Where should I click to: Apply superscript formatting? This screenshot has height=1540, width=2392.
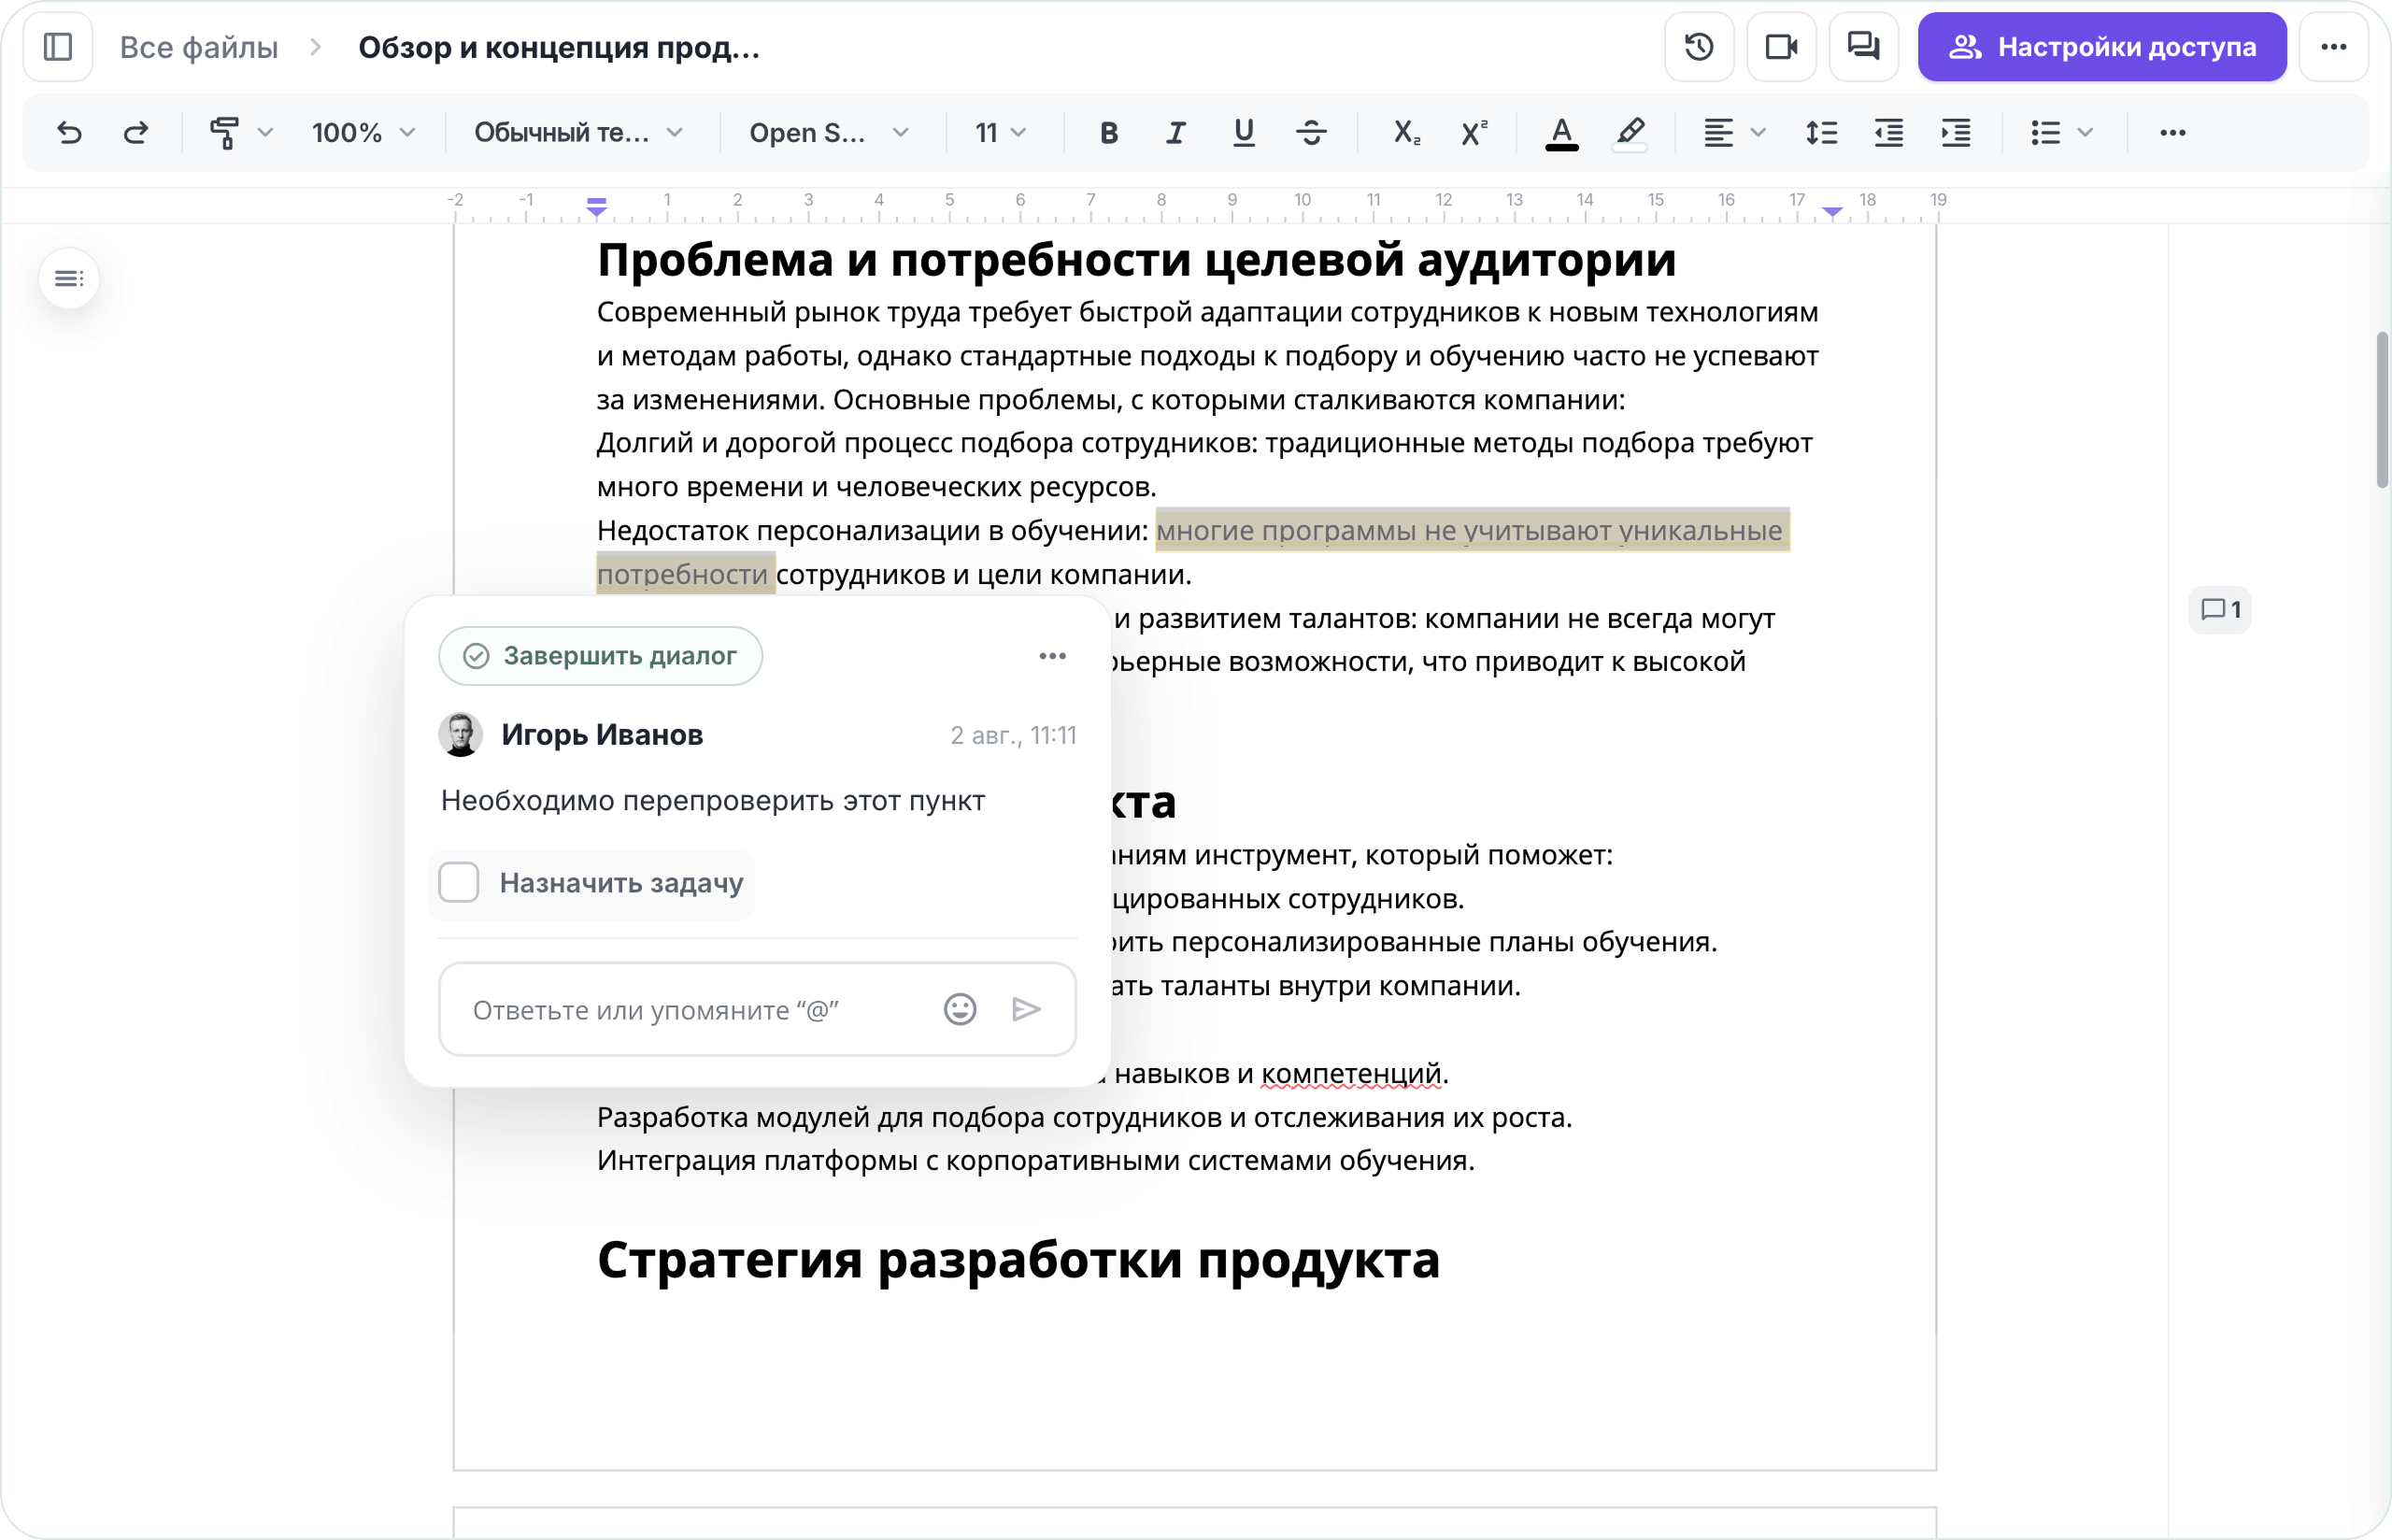point(1474,132)
